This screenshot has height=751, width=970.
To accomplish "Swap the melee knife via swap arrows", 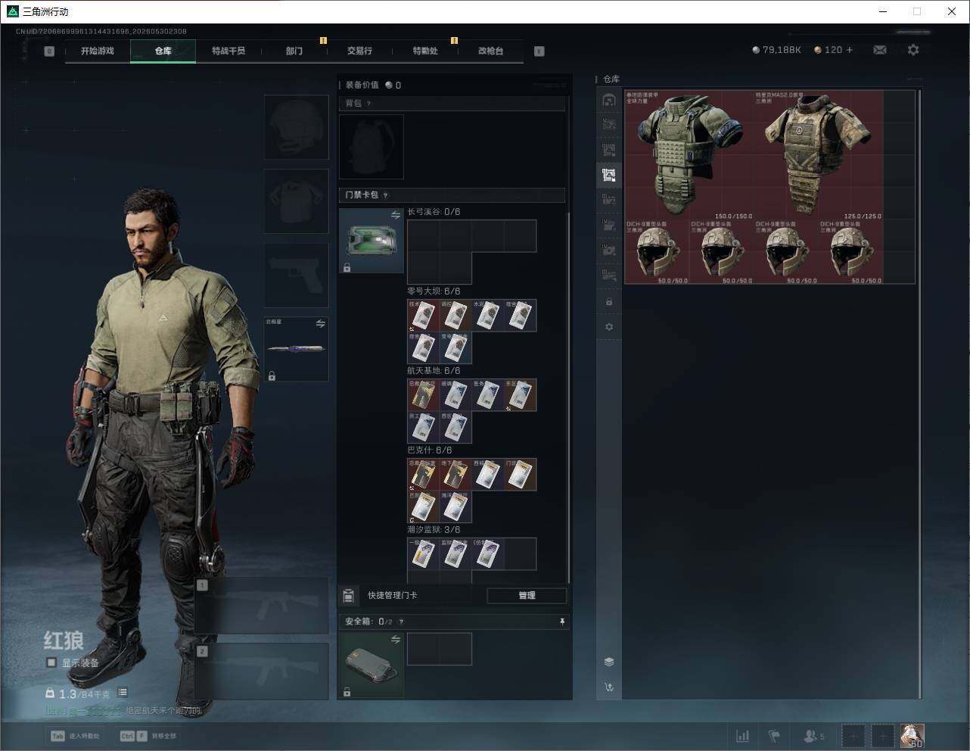I will 321,324.
